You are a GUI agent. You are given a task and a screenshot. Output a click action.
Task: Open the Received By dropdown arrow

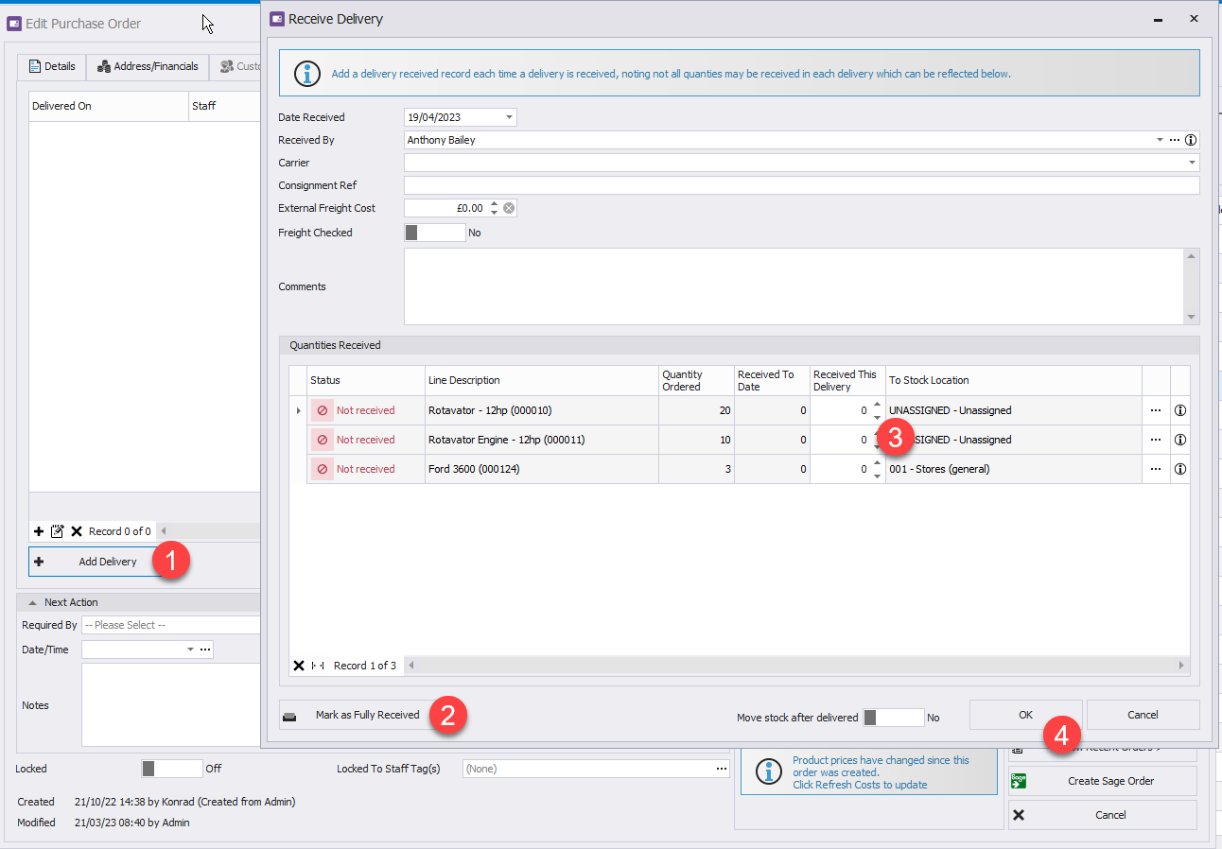[1160, 140]
